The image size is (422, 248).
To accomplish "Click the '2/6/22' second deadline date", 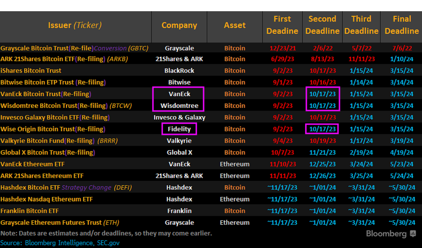I will (323, 48).
